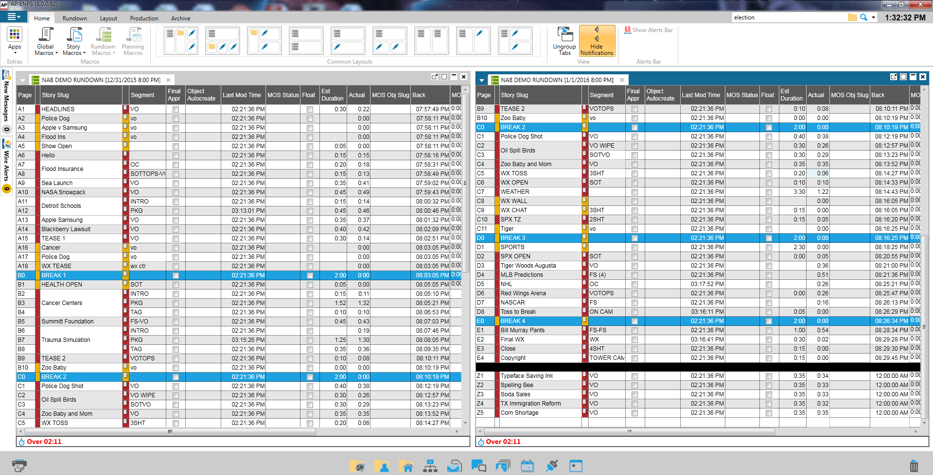Click the search field containing election
Viewport: 933px width, 475px height.
789,17
